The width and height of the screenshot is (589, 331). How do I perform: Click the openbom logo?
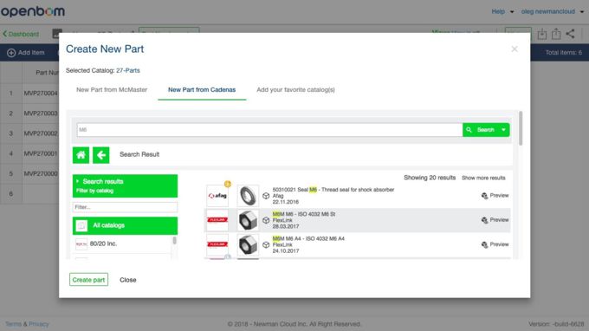point(33,11)
